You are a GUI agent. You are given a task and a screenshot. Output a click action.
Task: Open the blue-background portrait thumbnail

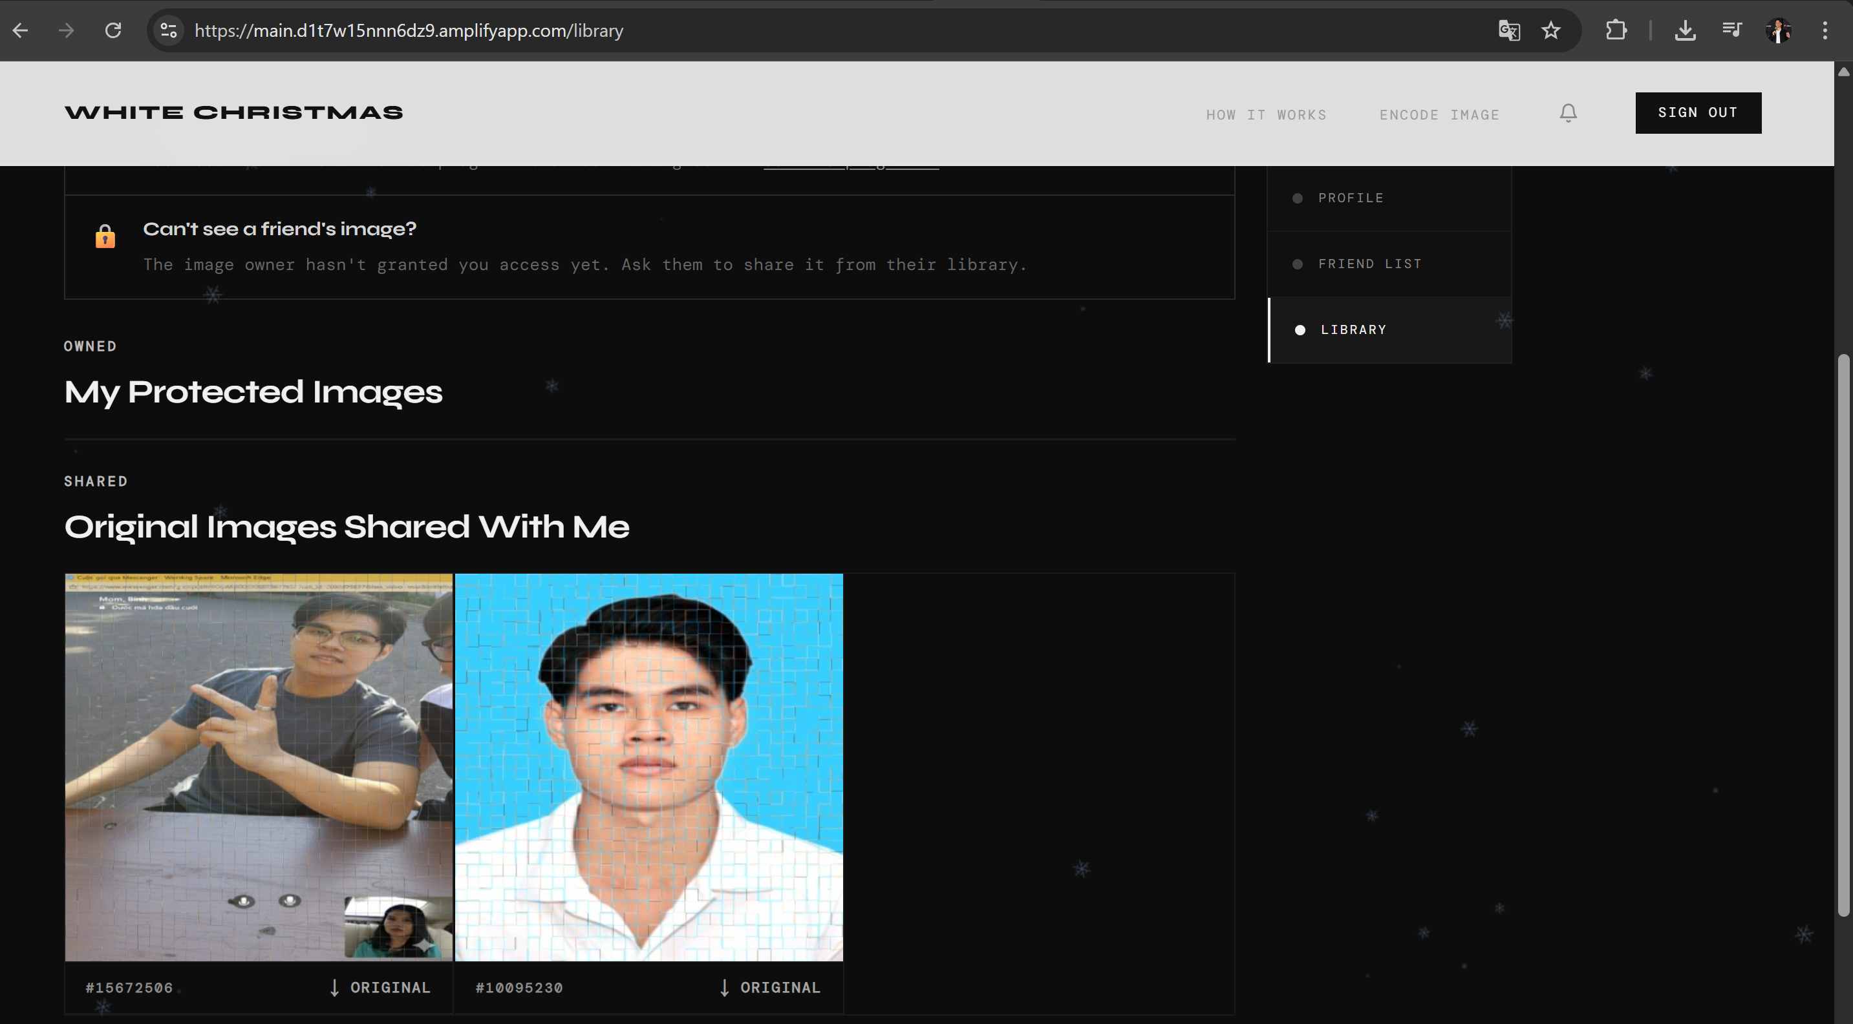[648, 767]
